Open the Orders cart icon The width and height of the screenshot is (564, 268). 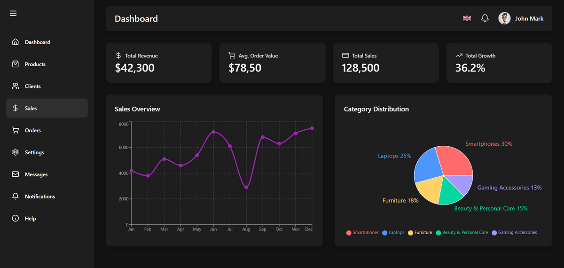pos(16,130)
